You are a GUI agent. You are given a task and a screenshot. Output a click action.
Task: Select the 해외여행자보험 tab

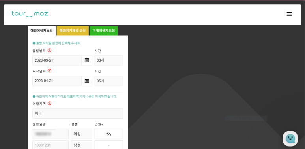(41, 31)
